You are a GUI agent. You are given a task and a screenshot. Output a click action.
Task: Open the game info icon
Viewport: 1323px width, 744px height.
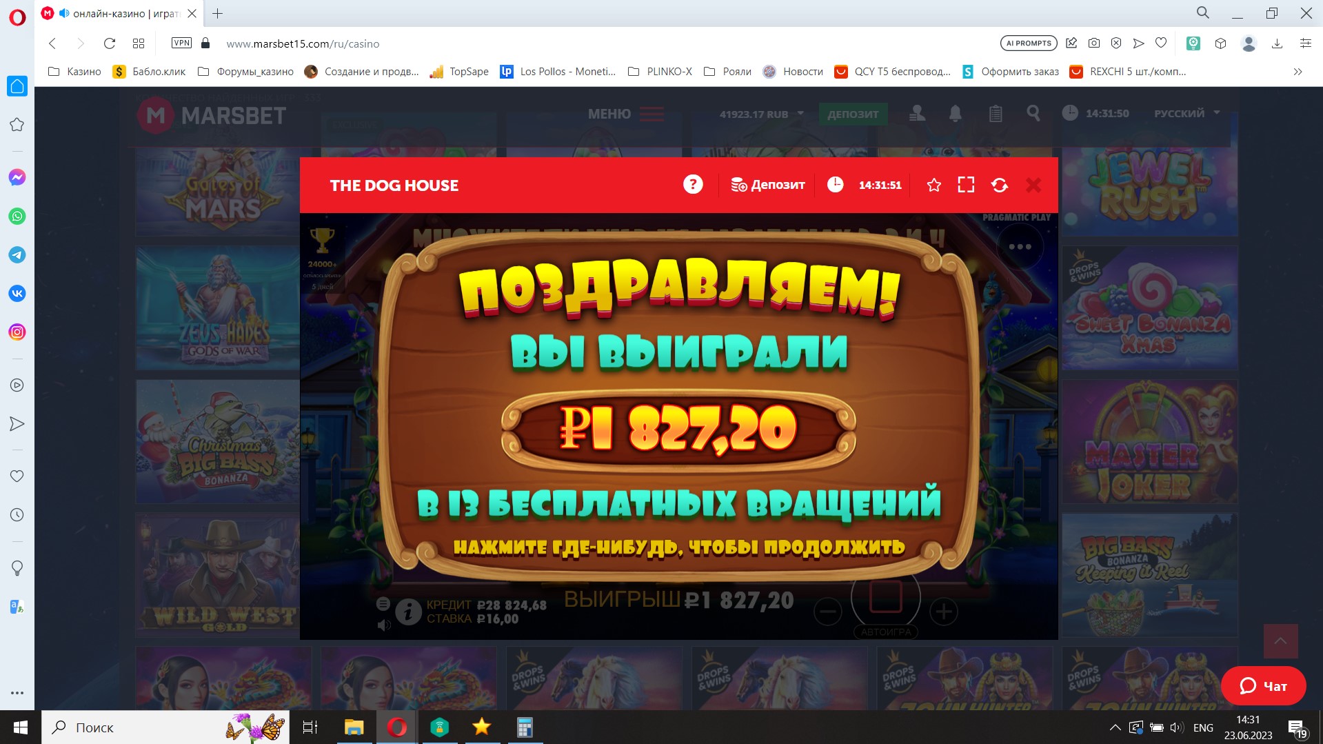[408, 612]
